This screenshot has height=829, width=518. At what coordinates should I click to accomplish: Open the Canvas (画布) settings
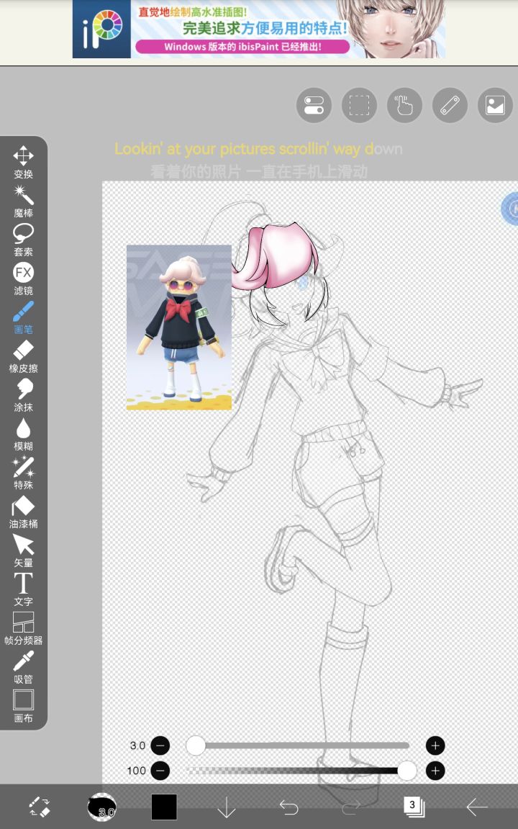click(x=23, y=707)
